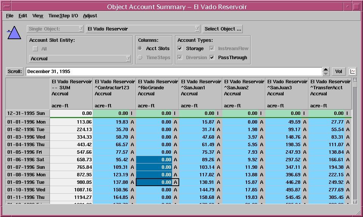Screen dimensions: 363x217
Task: Click the Contractor123 cell showing 19.83
Action: 114,122
